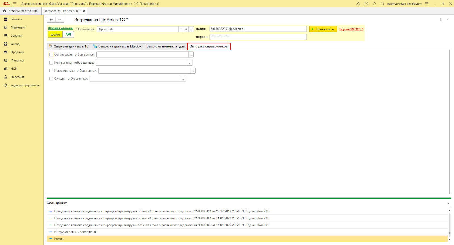Click the messages scrollbar down arrow

tap(449, 240)
